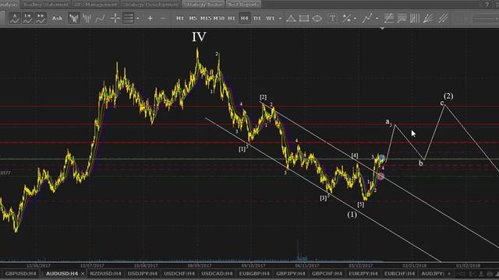Pick the ellipse drawing tool
Viewport: 499px width, 280px height.
317,18
